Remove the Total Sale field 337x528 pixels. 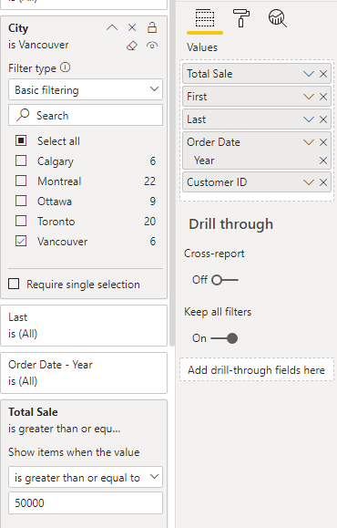323,74
